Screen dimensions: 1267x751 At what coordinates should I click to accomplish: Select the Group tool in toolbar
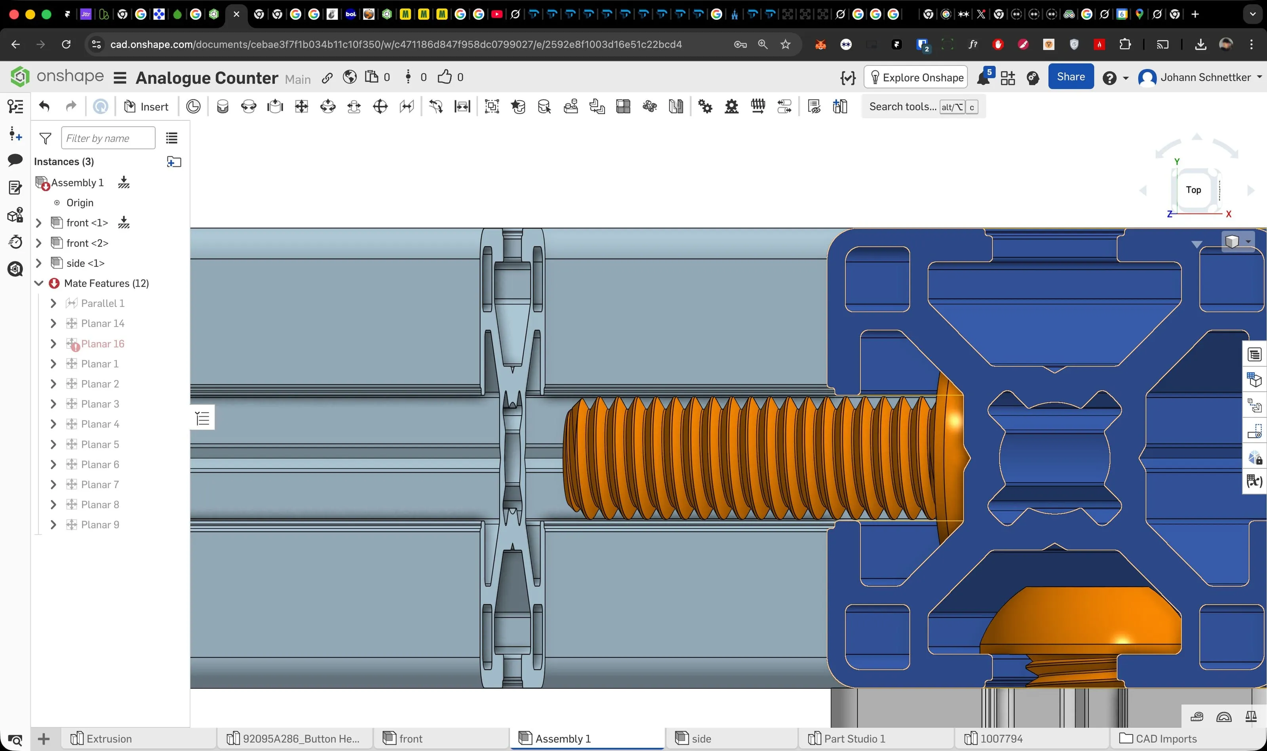tap(492, 107)
